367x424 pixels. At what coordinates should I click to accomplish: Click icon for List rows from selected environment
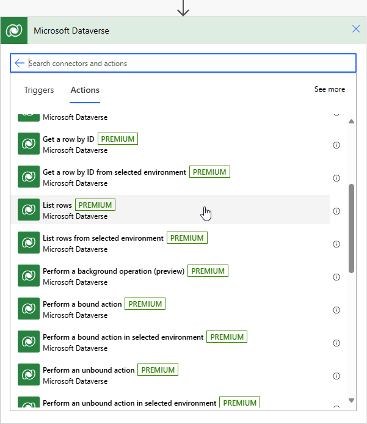point(29,243)
